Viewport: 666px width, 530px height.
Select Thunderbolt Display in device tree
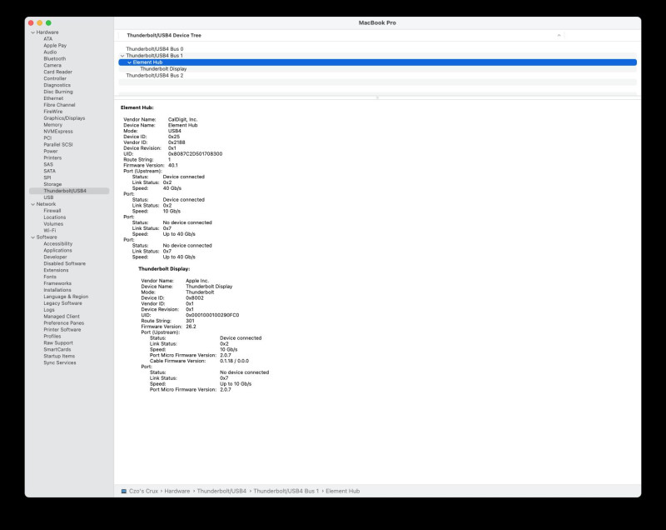click(377, 69)
